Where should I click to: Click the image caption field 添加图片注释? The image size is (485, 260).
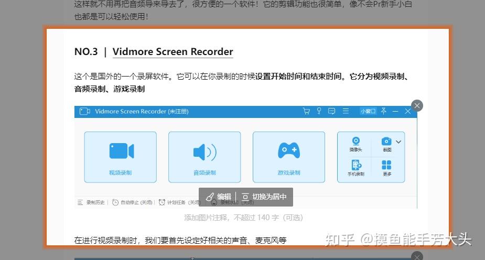[x=243, y=218]
